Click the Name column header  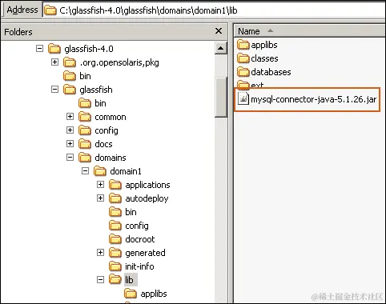point(310,31)
